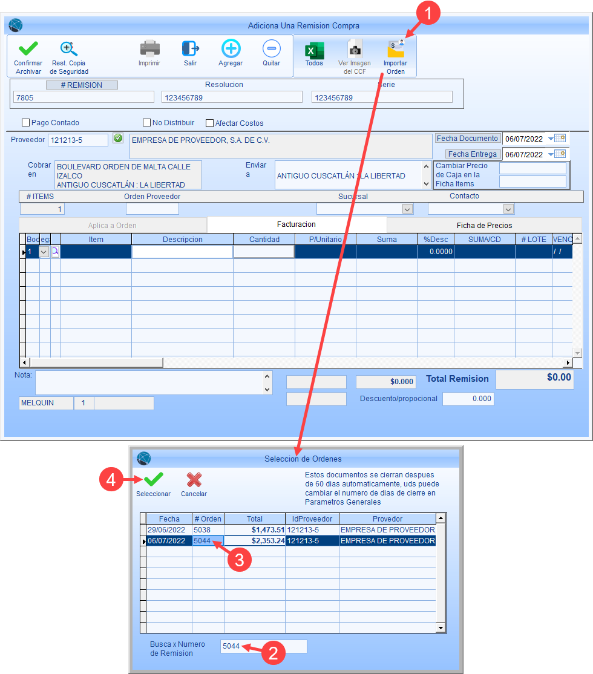Click the globe logo in Adiciona Una Remision Compra
The image size is (593, 674).
[16, 25]
